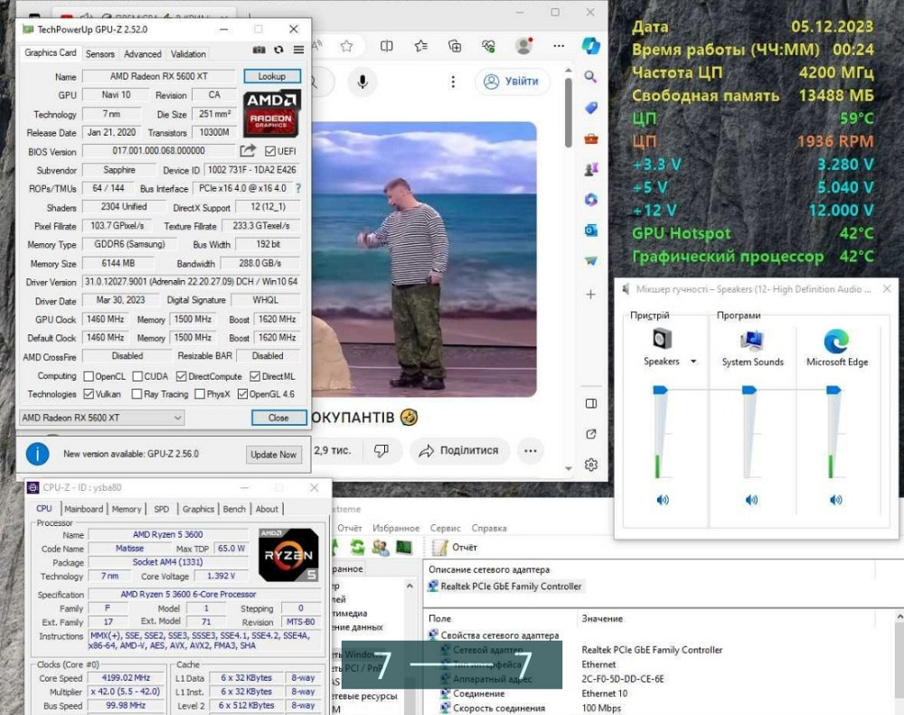Image resolution: width=904 pixels, height=715 pixels.
Task: Expand the Speakers device dropdown
Action: pyautogui.click(x=693, y=362)
